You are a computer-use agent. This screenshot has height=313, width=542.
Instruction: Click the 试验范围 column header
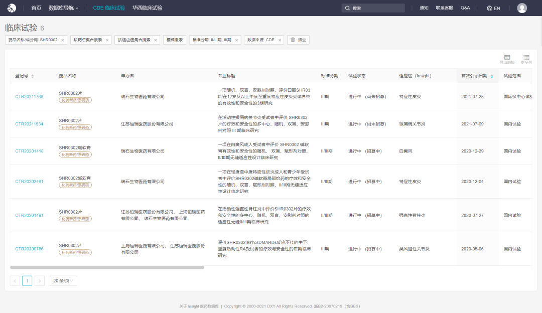pyautogui.click(x=512, y=76)
